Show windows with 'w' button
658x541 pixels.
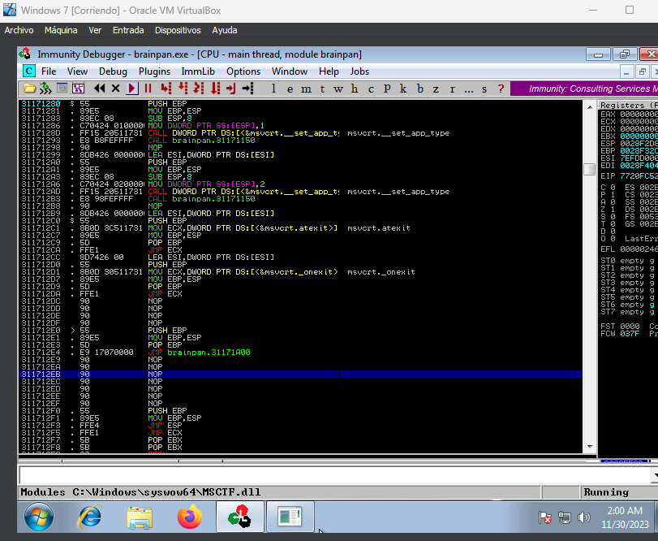[338, 89]
